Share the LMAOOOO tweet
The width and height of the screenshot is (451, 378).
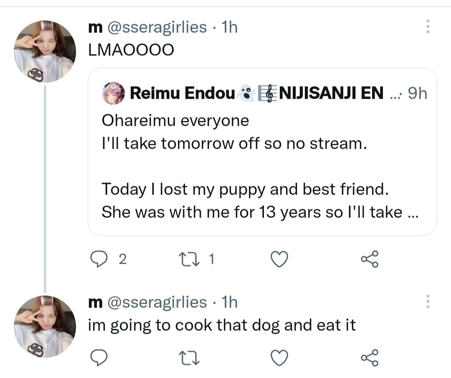coord(370,260)
